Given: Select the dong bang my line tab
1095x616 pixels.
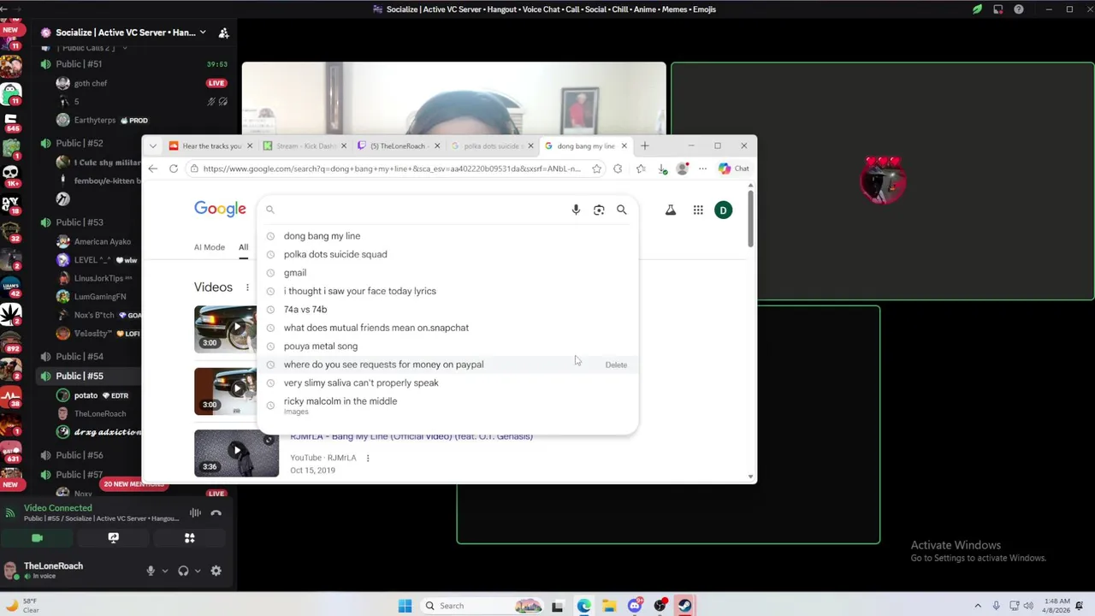Looking at the screenshot, I should pyautogui.click(x=584, y=145).
